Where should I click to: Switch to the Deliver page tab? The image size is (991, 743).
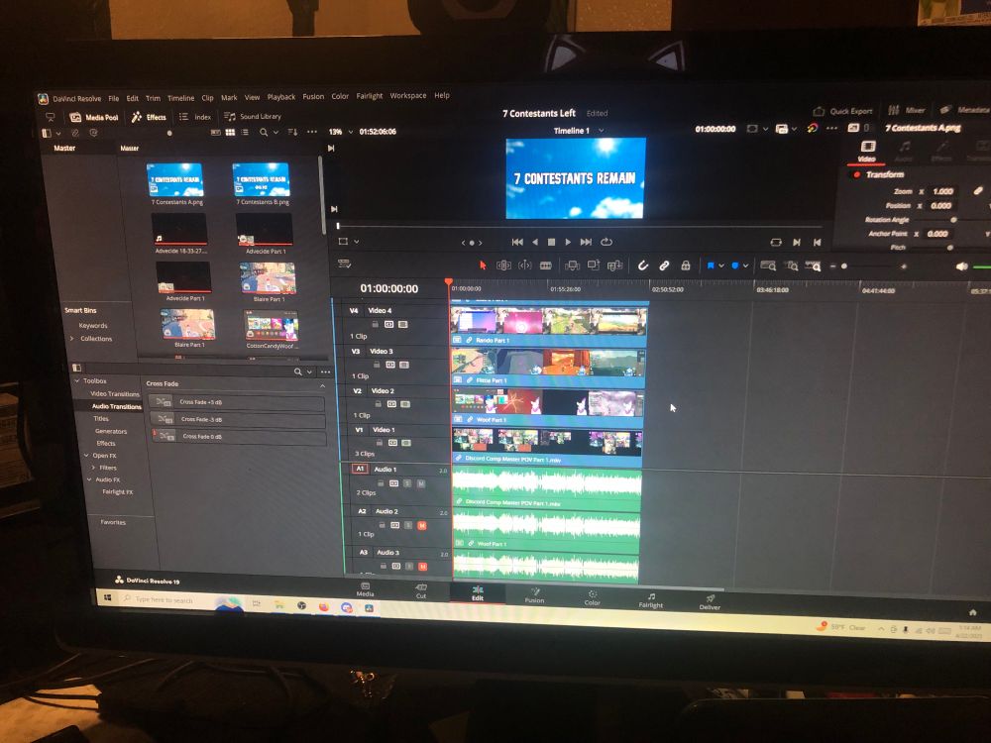pos(710,601)
